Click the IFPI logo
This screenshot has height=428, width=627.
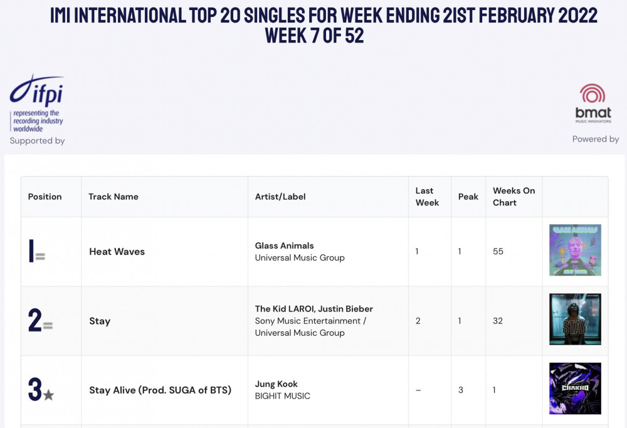pos(36,103)
